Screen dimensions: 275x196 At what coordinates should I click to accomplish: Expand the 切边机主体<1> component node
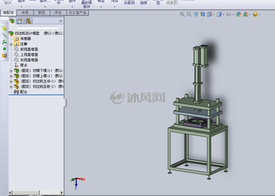[11, 82]
